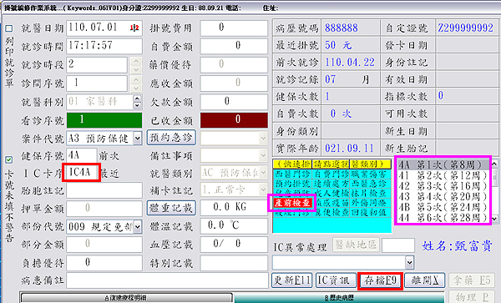Click the 血壓記載 input field
The width and height of the screenshot is (501, 303).
point(234,245)
